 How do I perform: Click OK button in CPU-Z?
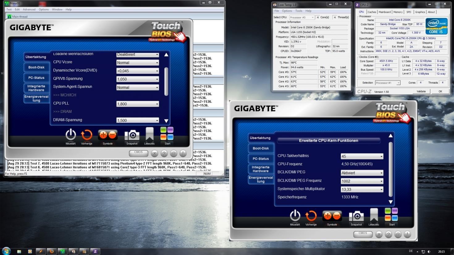tap(440, 91)
